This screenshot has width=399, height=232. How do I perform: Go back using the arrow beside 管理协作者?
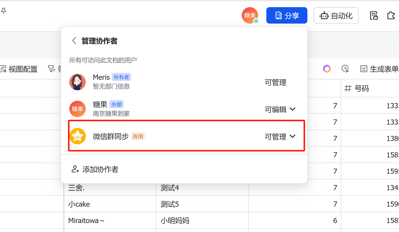(74, 41)
